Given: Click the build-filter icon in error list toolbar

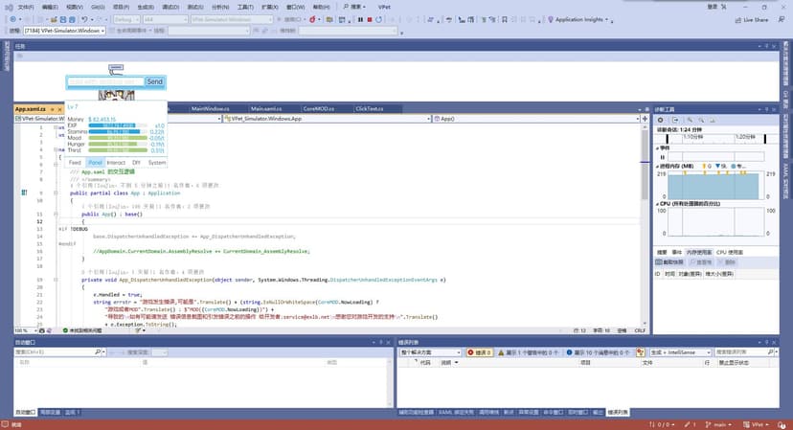Looking at the screenshot, I should point(641,352).
